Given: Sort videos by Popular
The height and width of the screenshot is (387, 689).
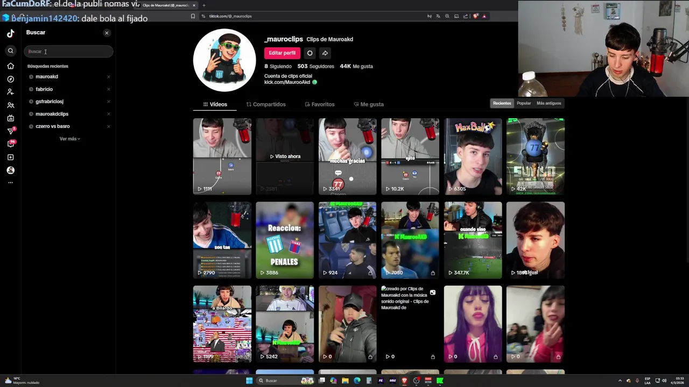Looking at the screenshot, I should (524, 103).
